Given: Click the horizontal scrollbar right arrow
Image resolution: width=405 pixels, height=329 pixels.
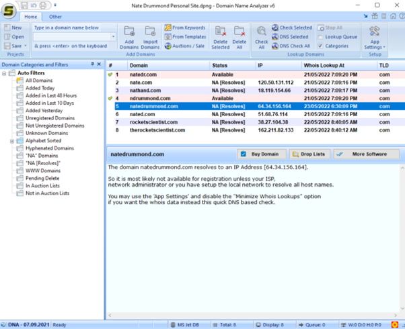Looking at the screenshot, I should coord(396,316).
